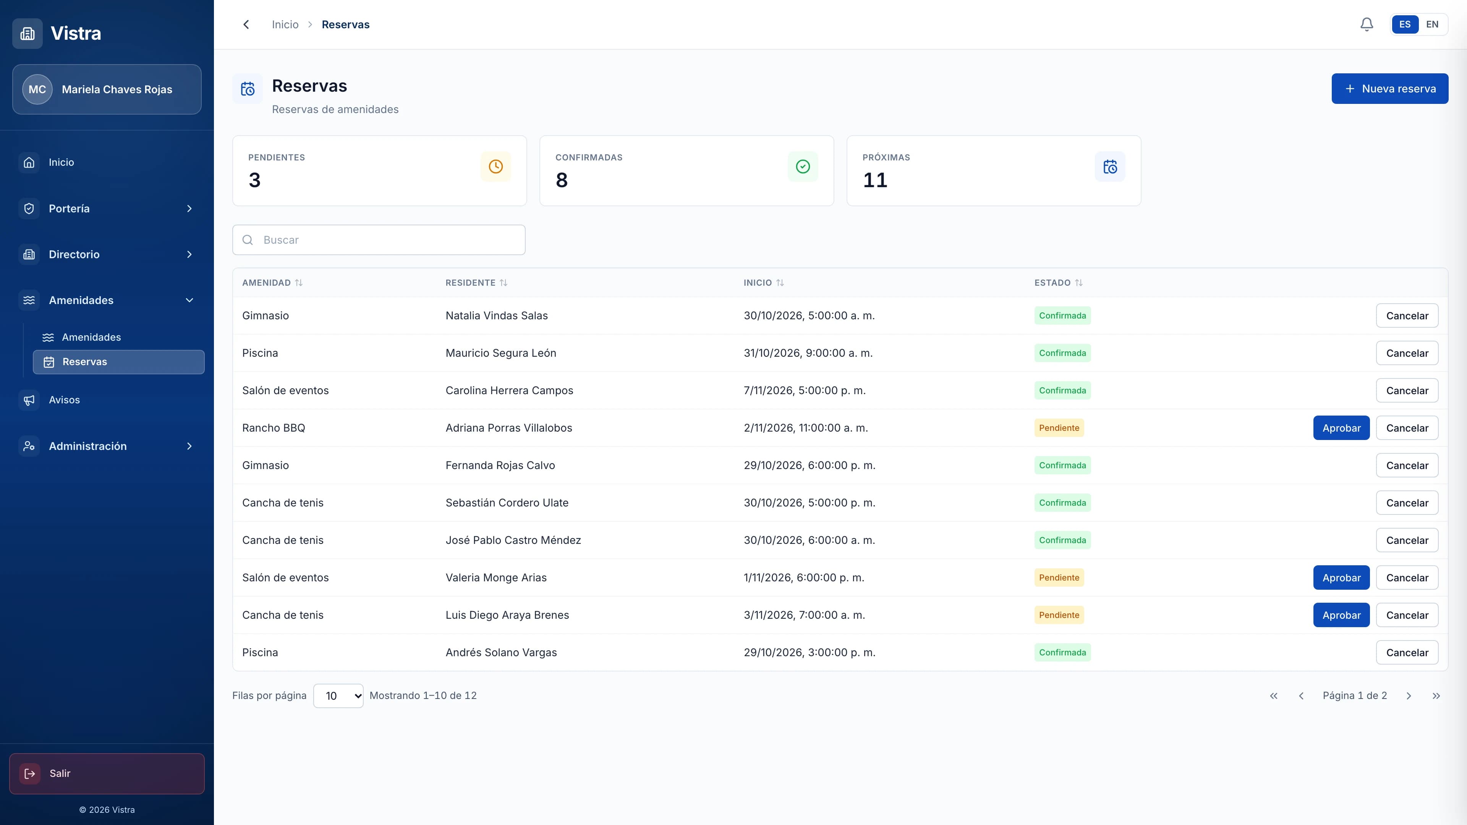The height and width of the screenshot is (825, 1467).
Task: Focus the Buscar search field
Action: click(x=379, y=240)
